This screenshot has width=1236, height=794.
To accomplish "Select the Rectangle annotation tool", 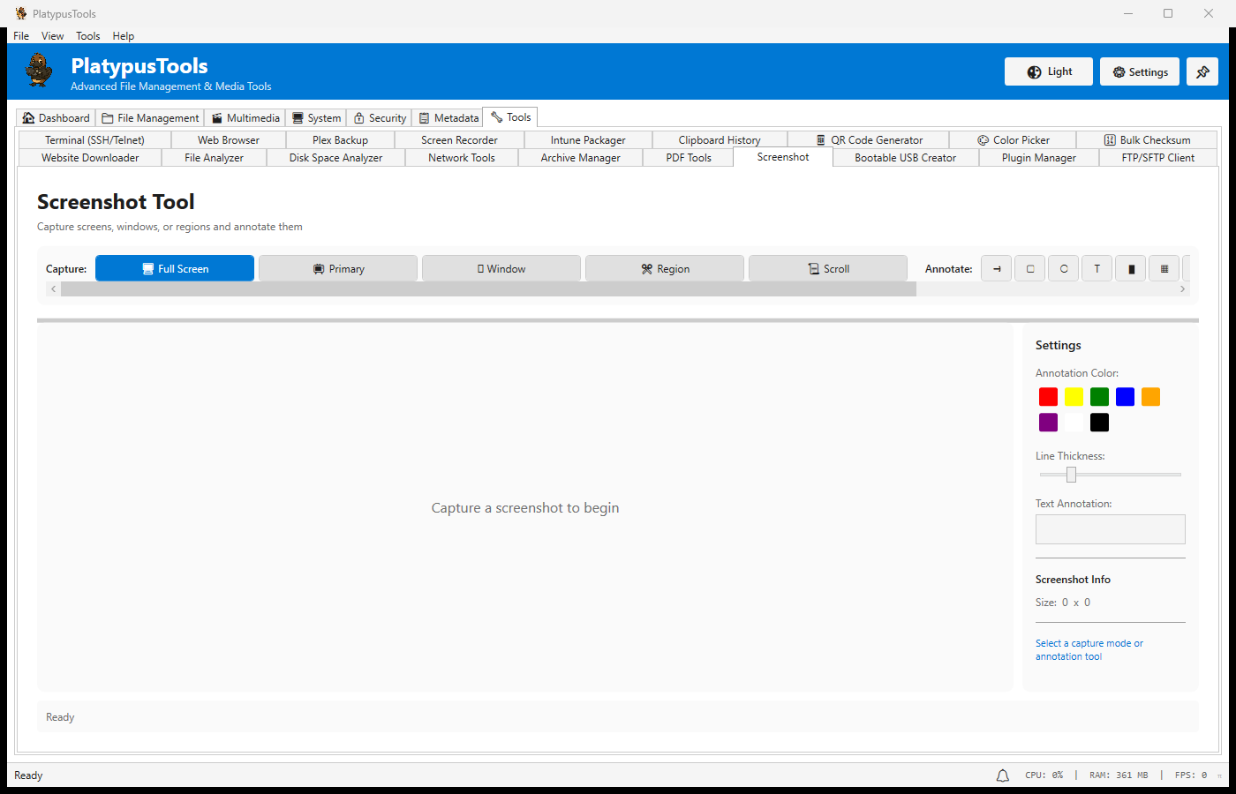I will 1029,268.
